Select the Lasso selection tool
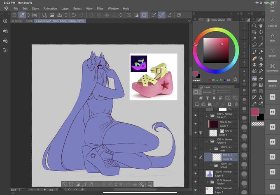The width and height of the screenshot is (280, 195). 254,44
